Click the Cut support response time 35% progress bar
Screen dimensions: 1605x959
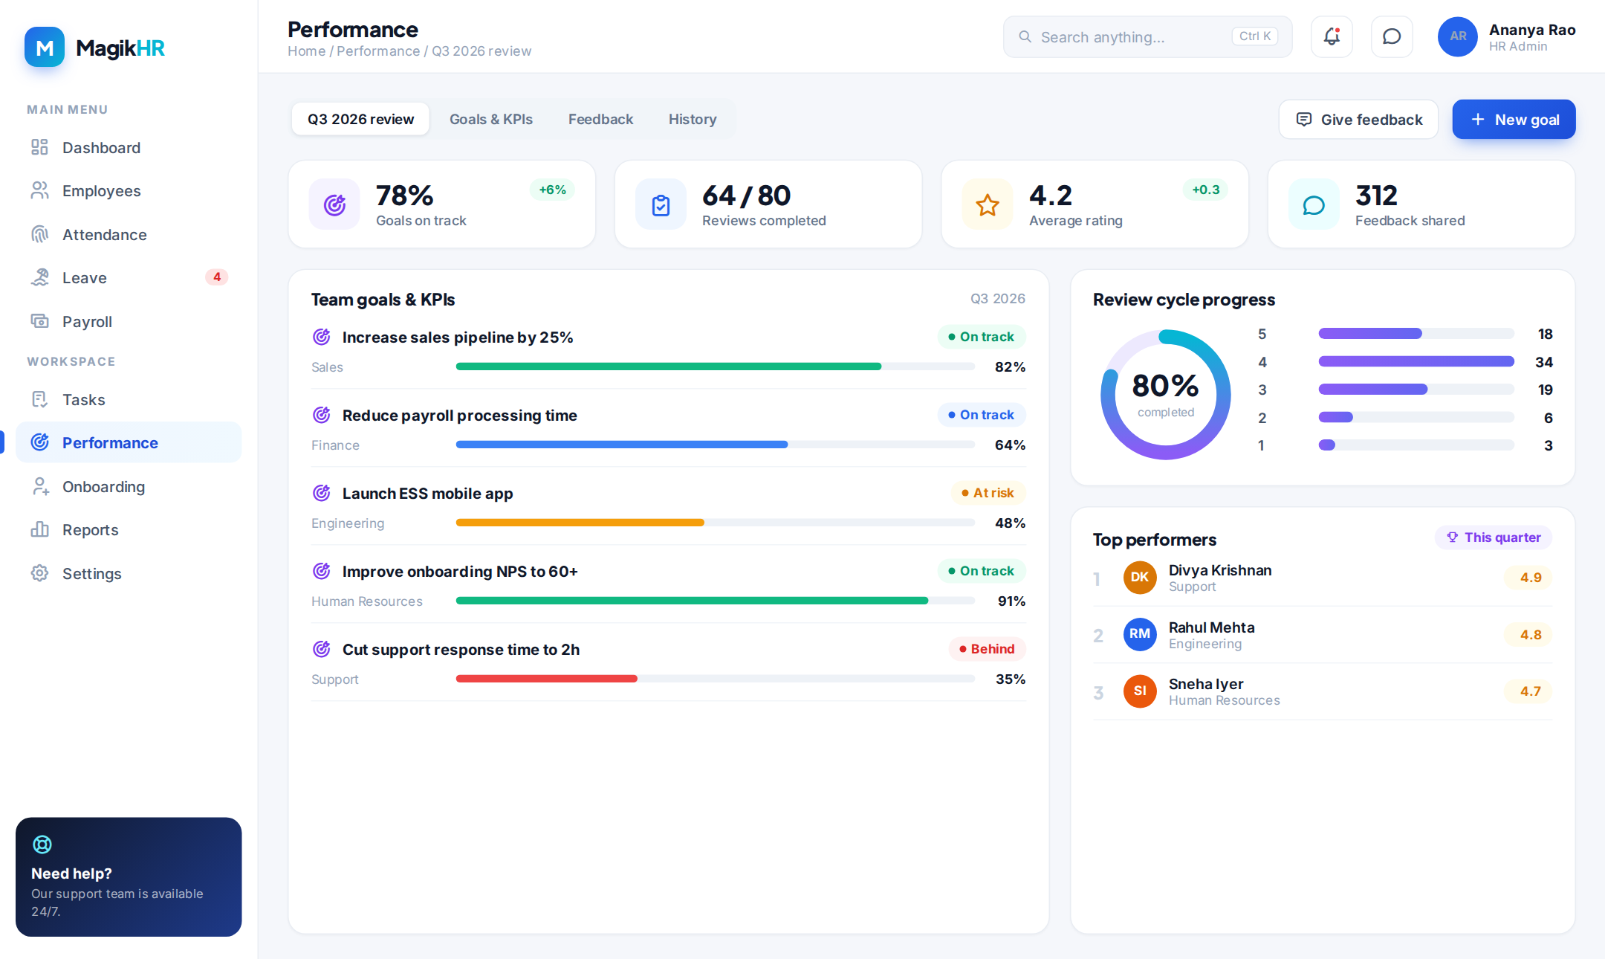tap(715, 679)
